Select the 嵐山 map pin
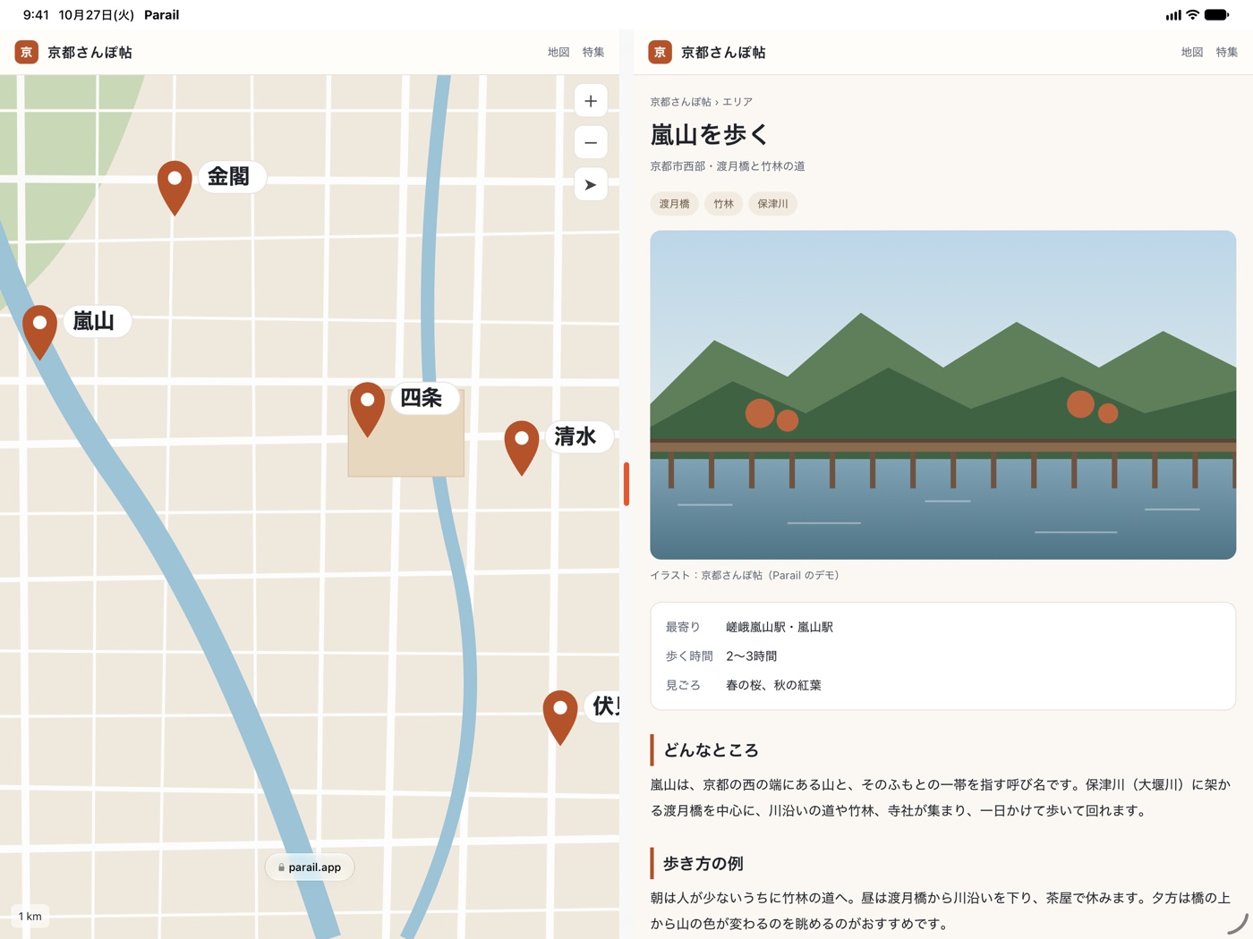 [40, 332]
